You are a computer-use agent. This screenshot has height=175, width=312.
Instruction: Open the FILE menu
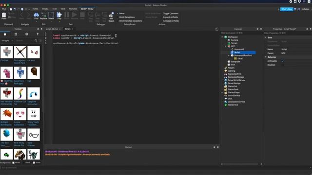coord(4,9)
